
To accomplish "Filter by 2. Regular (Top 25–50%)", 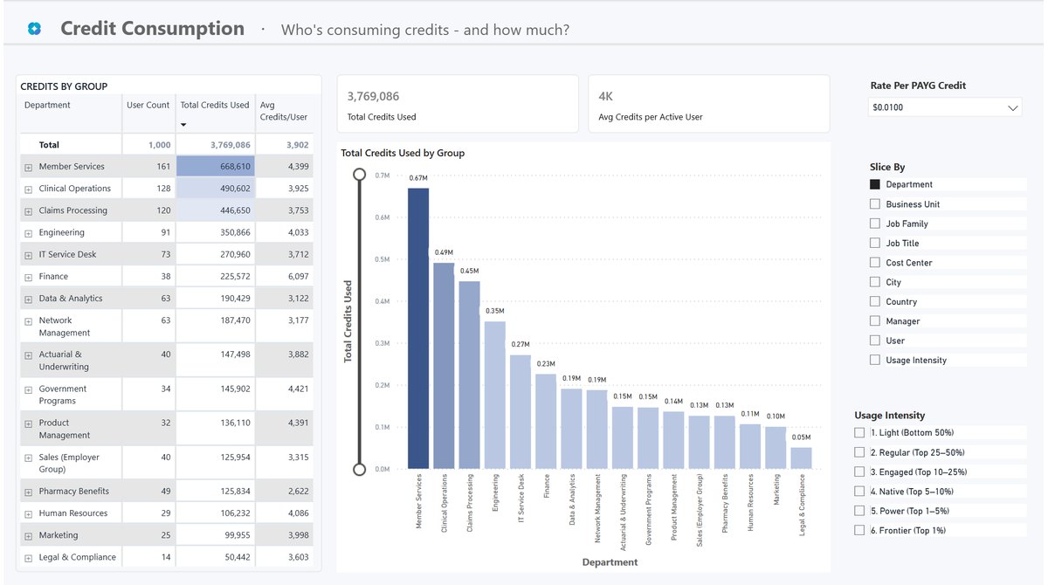I will (x=860, y=452).
